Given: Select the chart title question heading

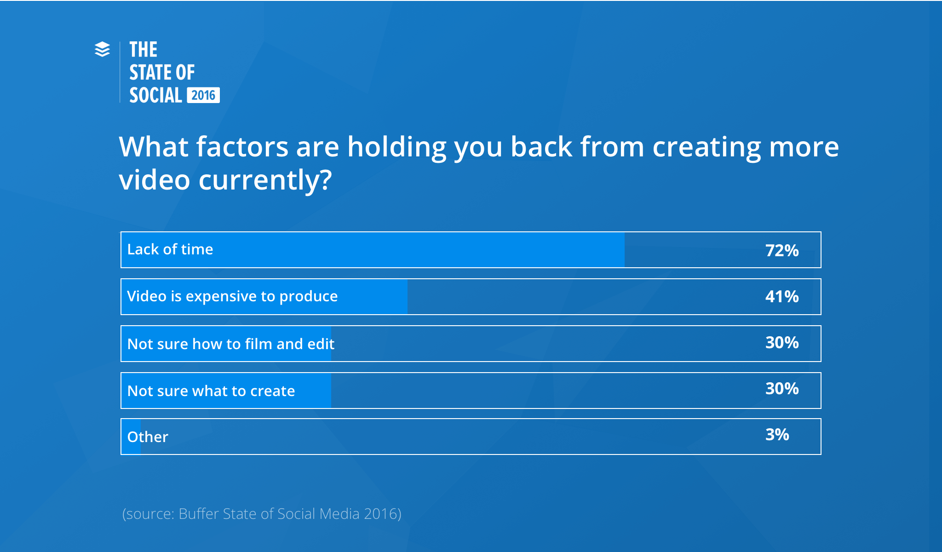Looking at the screenshot, I should point(479,163).
